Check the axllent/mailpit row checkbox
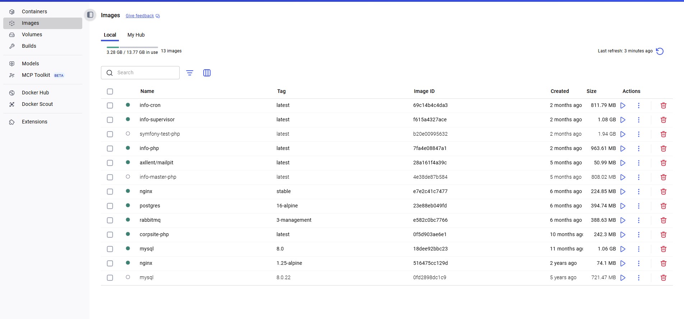This screenshot has height=319, width=684. [110, 163]
